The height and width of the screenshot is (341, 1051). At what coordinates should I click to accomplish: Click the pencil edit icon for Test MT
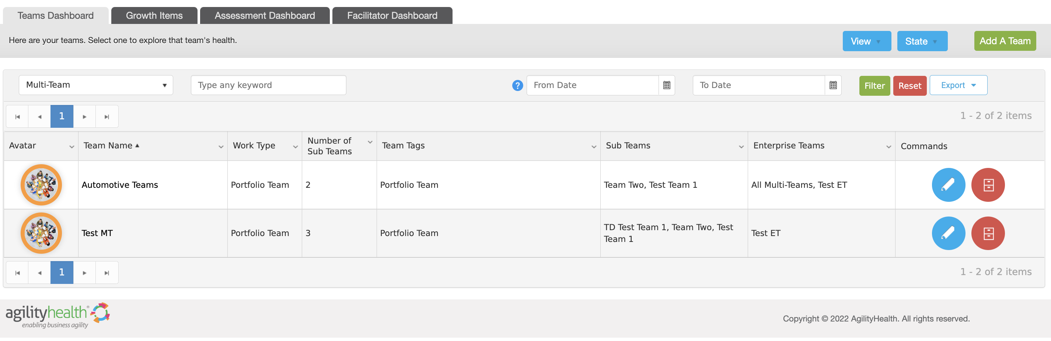pos(948,233)
